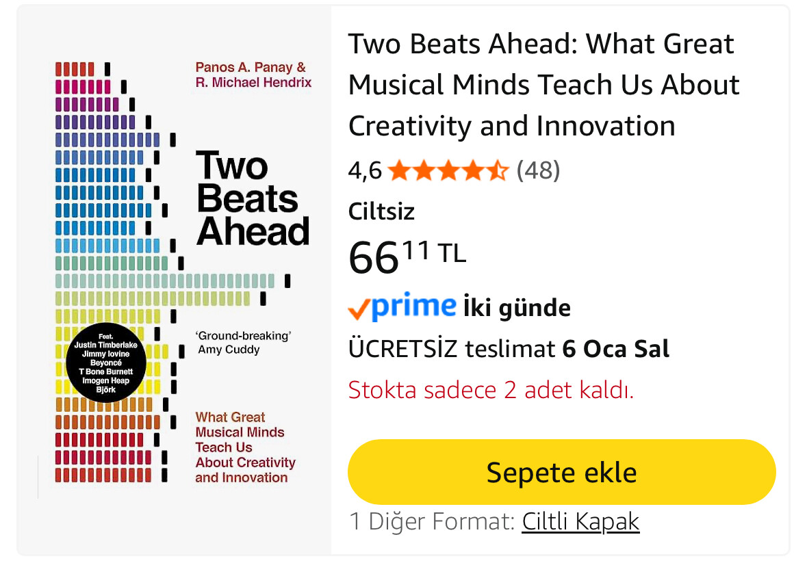Screen dimensions: 807x563
Task: Open the 'Ciltli Kapak' format link
Action: [x=580, y=522]
